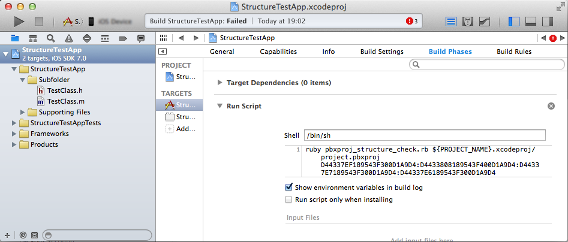The width and height of the screenshot is (568, 242).
Task: Switch to the Build Phases tab
Action: pyautogui.click(x=450, y=52)
